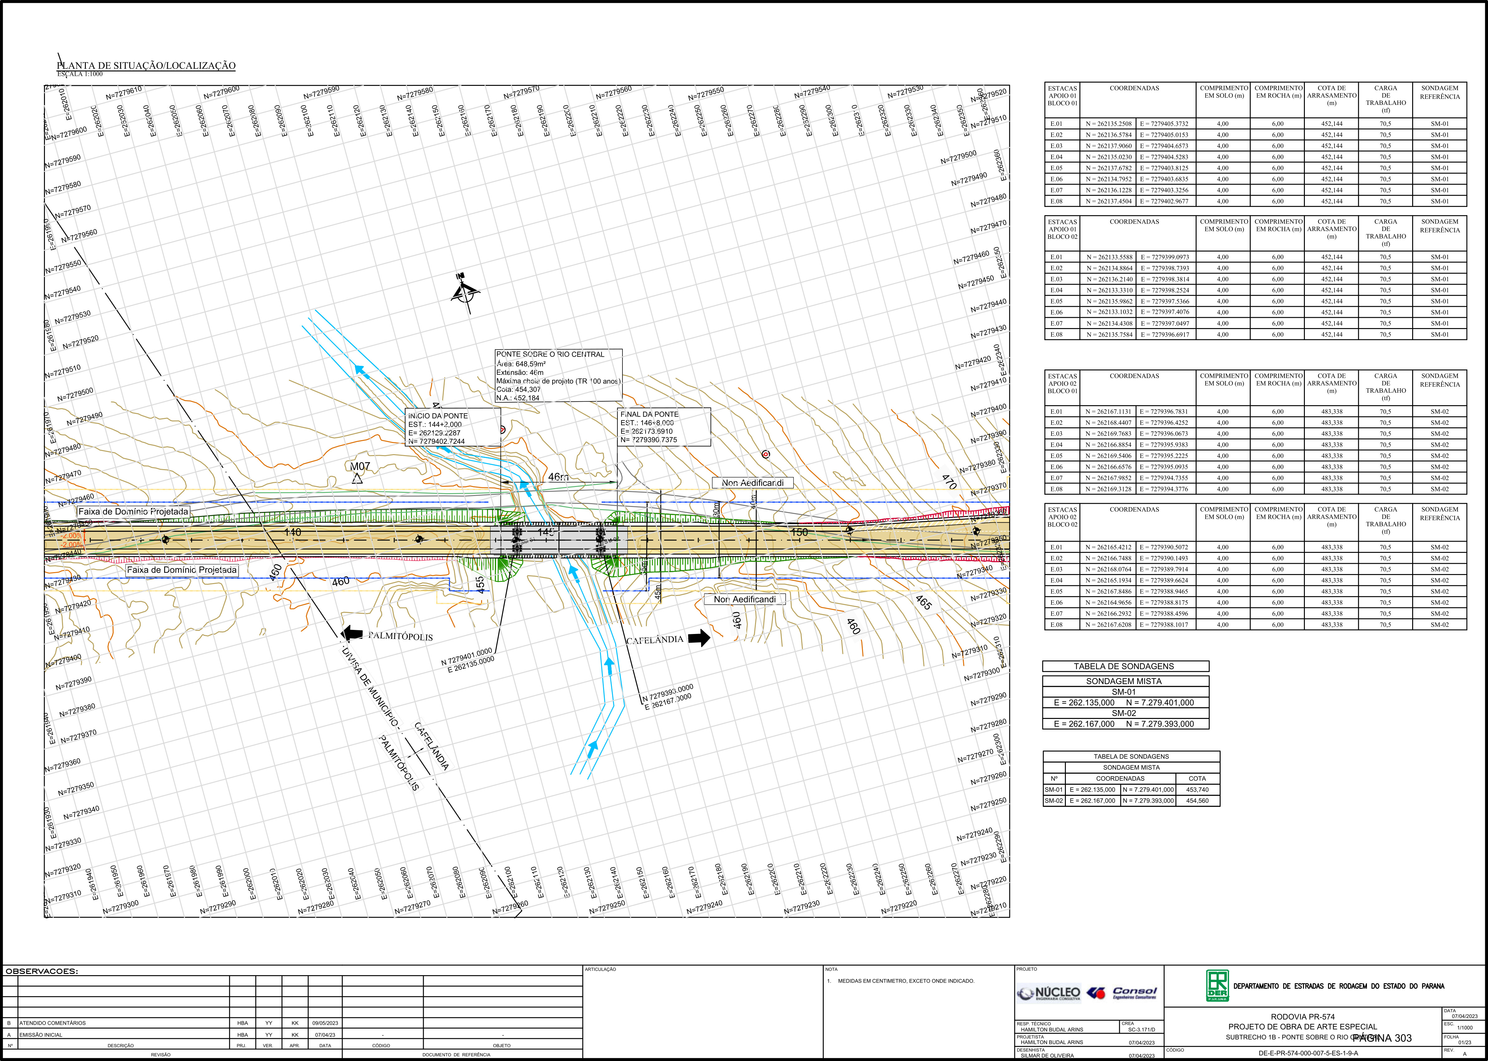The height and width of the screenshot is (1061, 1488).
Task: Click the black arrow pointing to Cafelândia
Action: tap(699, 638)
